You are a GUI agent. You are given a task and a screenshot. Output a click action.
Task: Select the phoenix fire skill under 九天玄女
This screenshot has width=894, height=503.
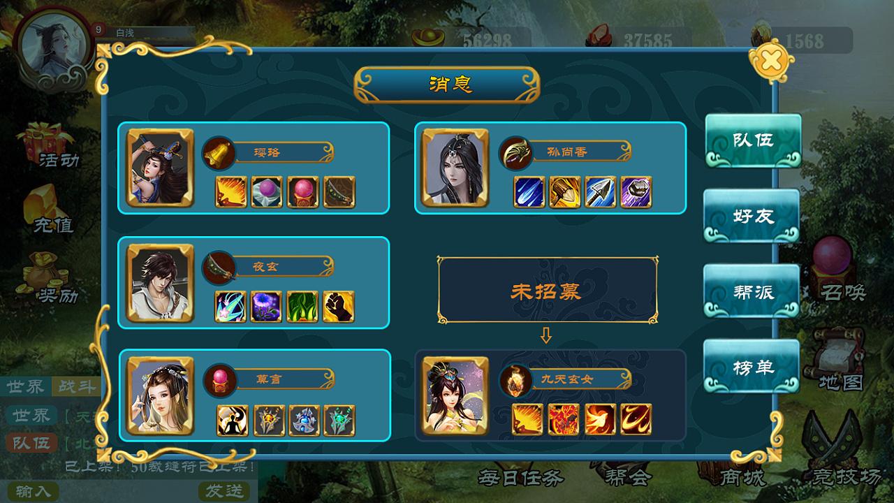click(x=600, y=419)
